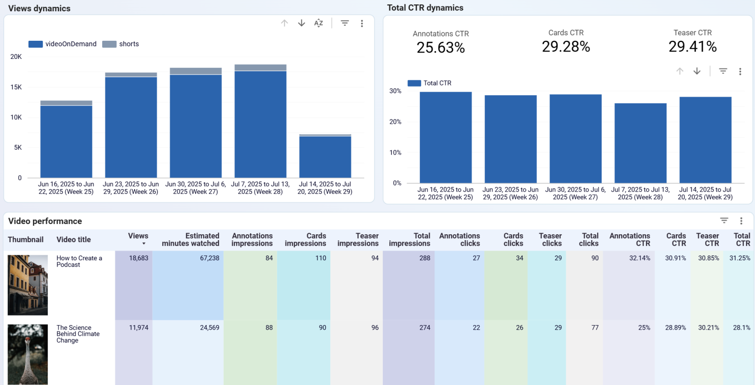The width and height of the screenshot is (755, 385).
Task: Select the A-Z alphabetical sort icon
Action: [x=319, y=23]
